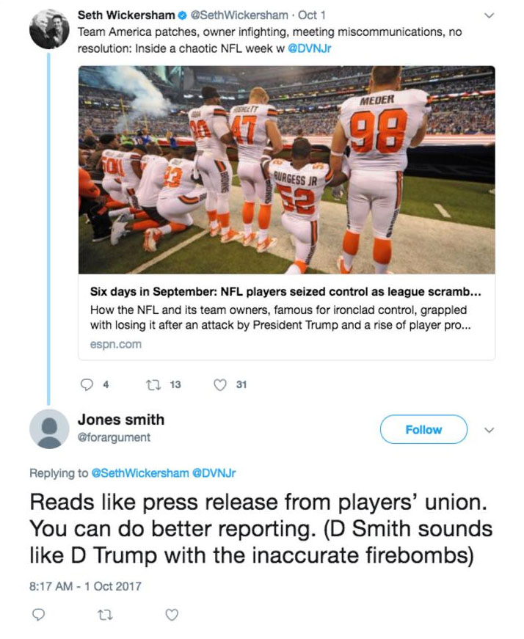Open Jones smith's default avatar

tap(48, 428)
